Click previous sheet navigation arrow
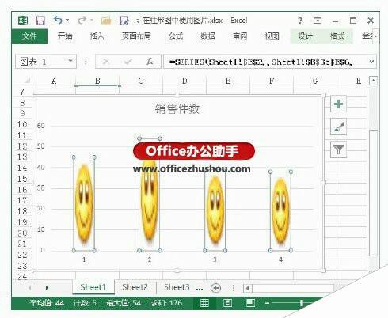 tap(30, 287)
